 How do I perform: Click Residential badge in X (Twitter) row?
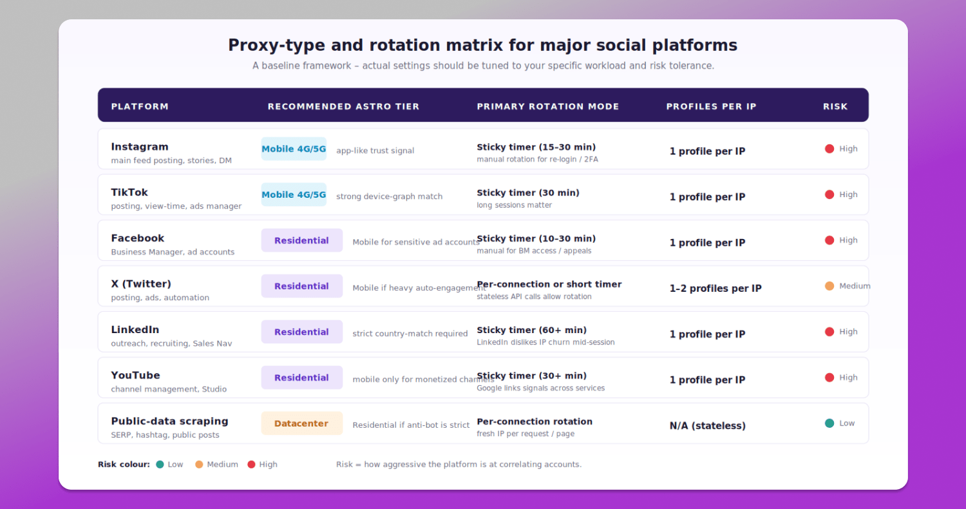coord(302,286)
